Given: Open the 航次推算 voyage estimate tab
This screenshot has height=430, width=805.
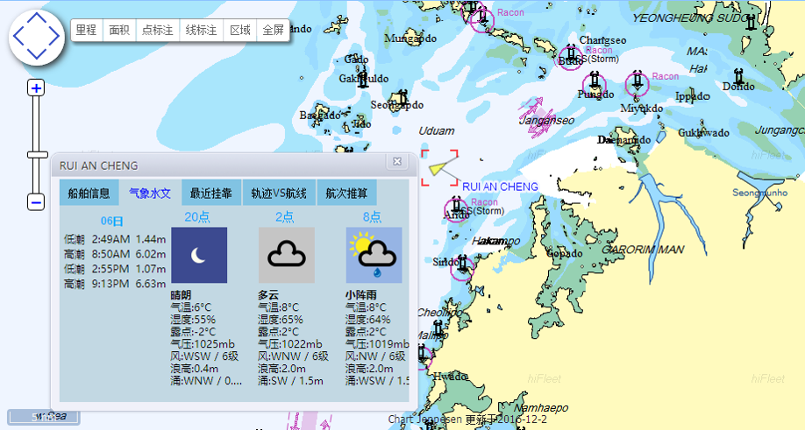Looking at the screenshot, I should 346,193.
